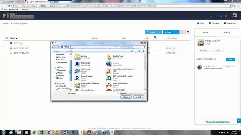This screenshot has height=135, width=241.
Task: Switch to the Data tab
Action: pos(200,23)
